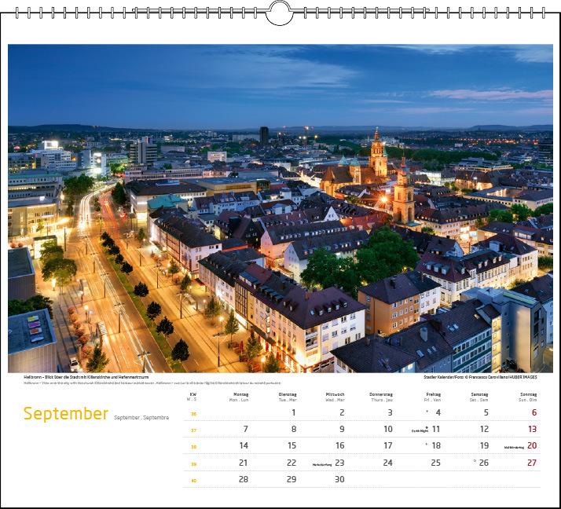Click the Montag weekday column header

pyautogui.click(x=240, y=395)
